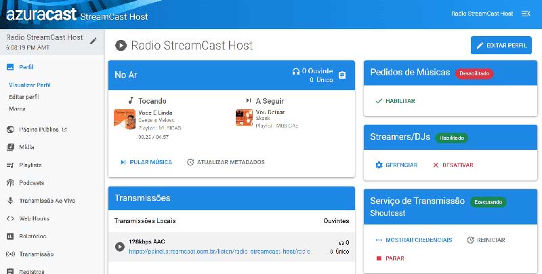This screenshot has width=542, height=274.
Task: Open Marca sidebar entry
Action: pos(18,109)
